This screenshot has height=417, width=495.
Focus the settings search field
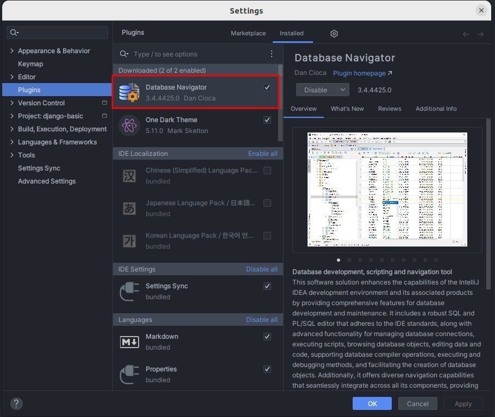57,33
